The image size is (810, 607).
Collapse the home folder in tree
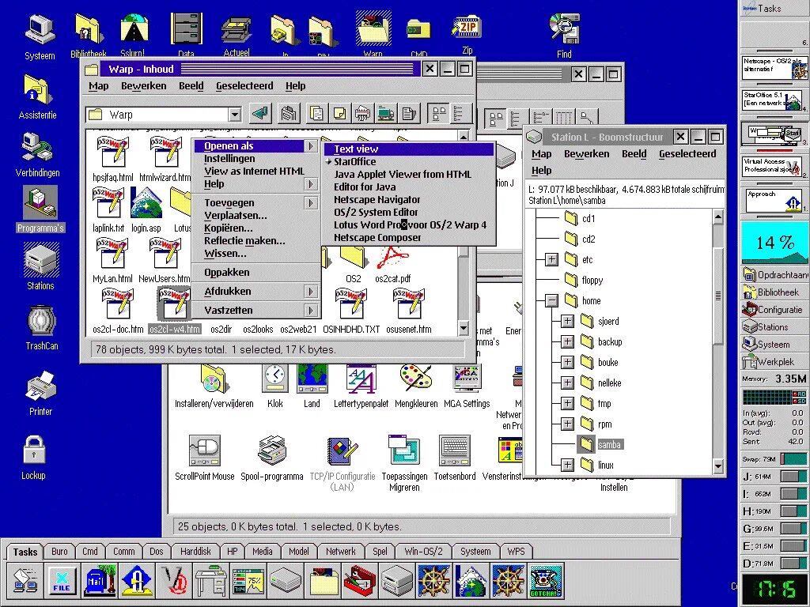click(x=551, y=300)
